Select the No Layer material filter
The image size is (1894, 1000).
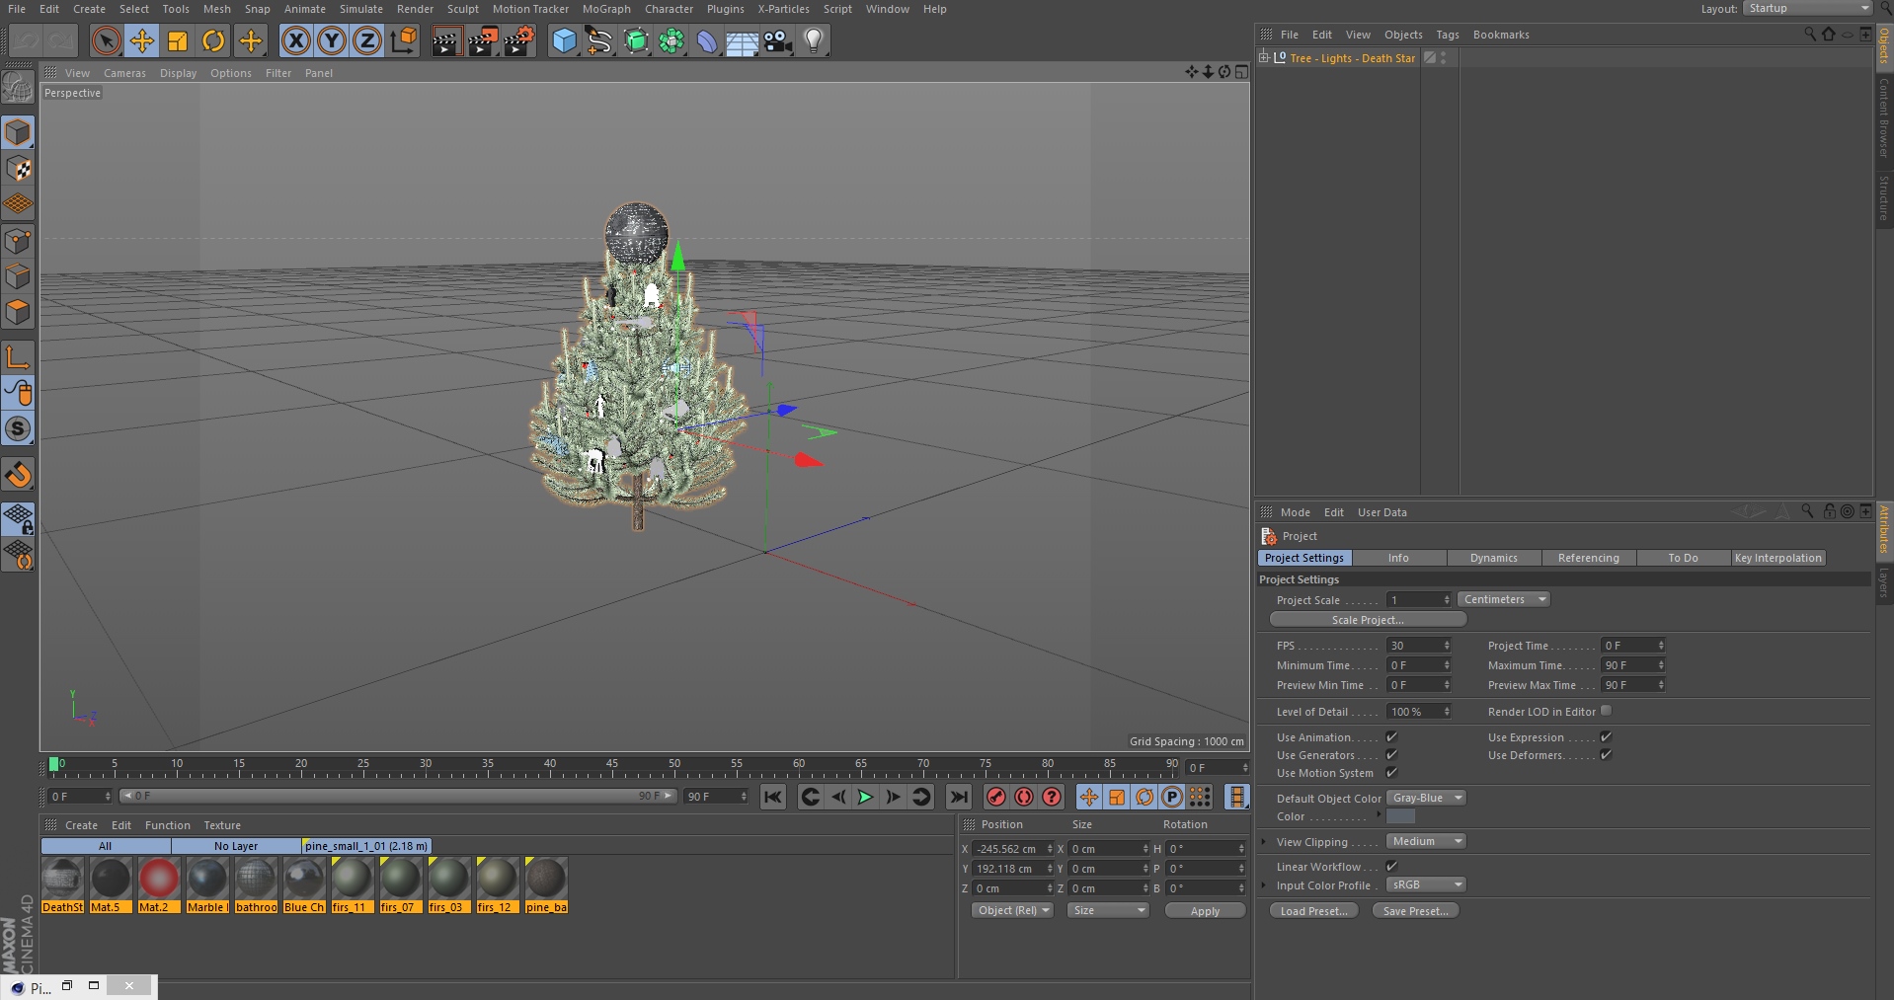[236, 846]
